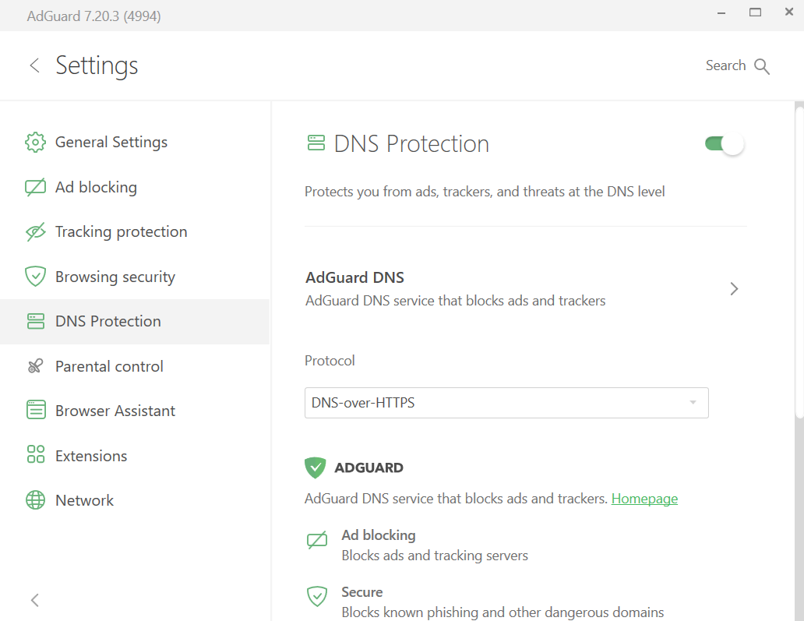The height and width of the screenshot is (621, 804).
Task: Go to Browser Assistant settings
Action: [x=134, y=411]
